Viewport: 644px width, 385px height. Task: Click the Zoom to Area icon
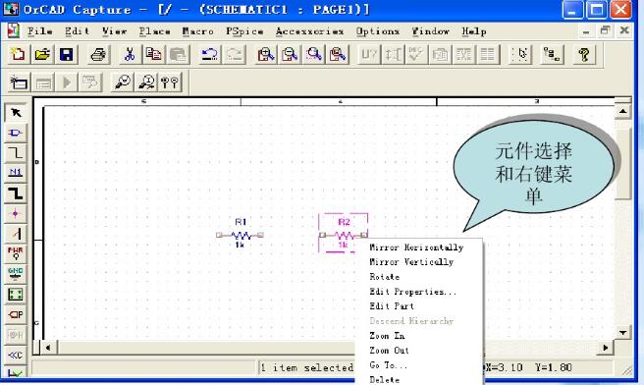[314, 54]
